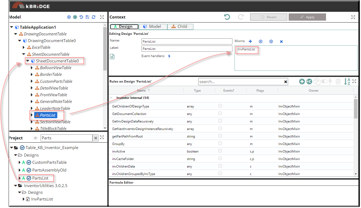Check the Events box for getPartPathFromRoot
The image size is (361, 208).
point(220,136)
